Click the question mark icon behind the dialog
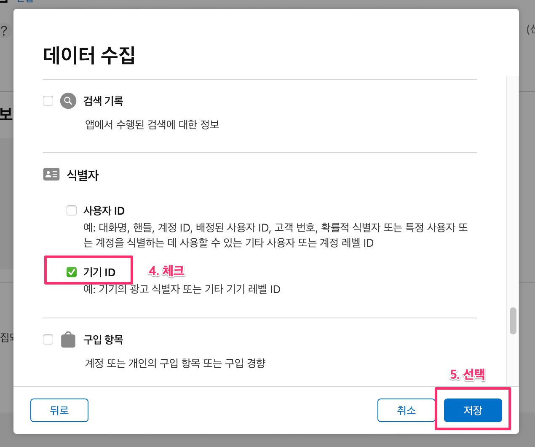The height and width of the screenshot is (447, 535). tap(4, 30)
